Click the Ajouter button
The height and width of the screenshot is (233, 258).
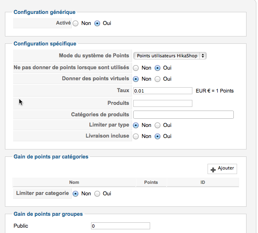[222, 169]
